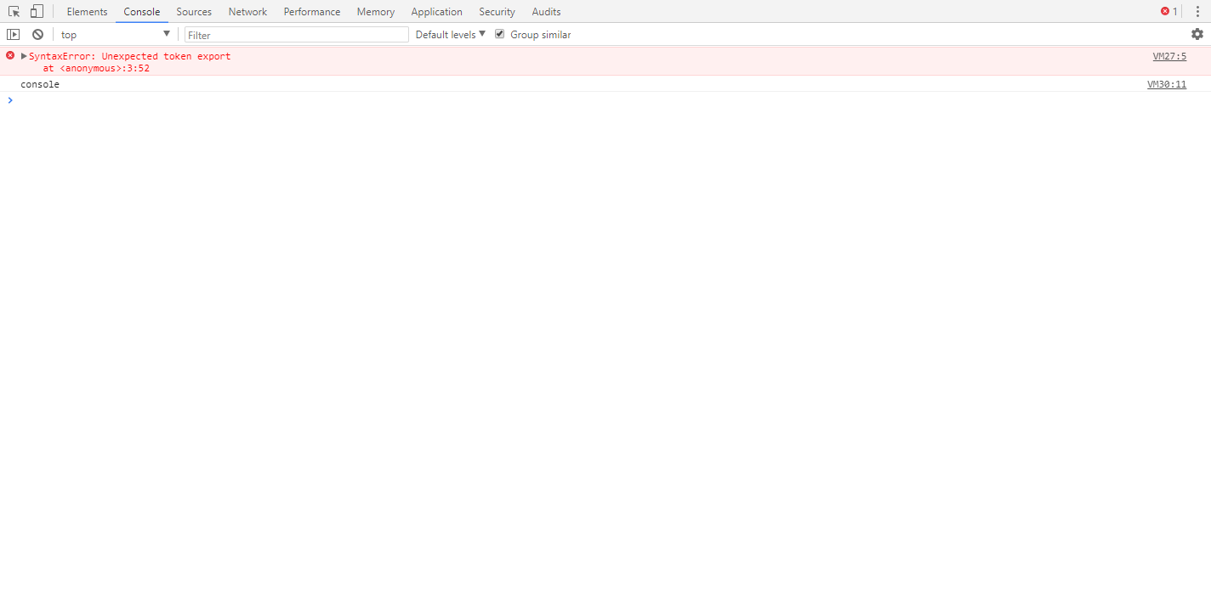Select the Console tab

tap(142, 11)
